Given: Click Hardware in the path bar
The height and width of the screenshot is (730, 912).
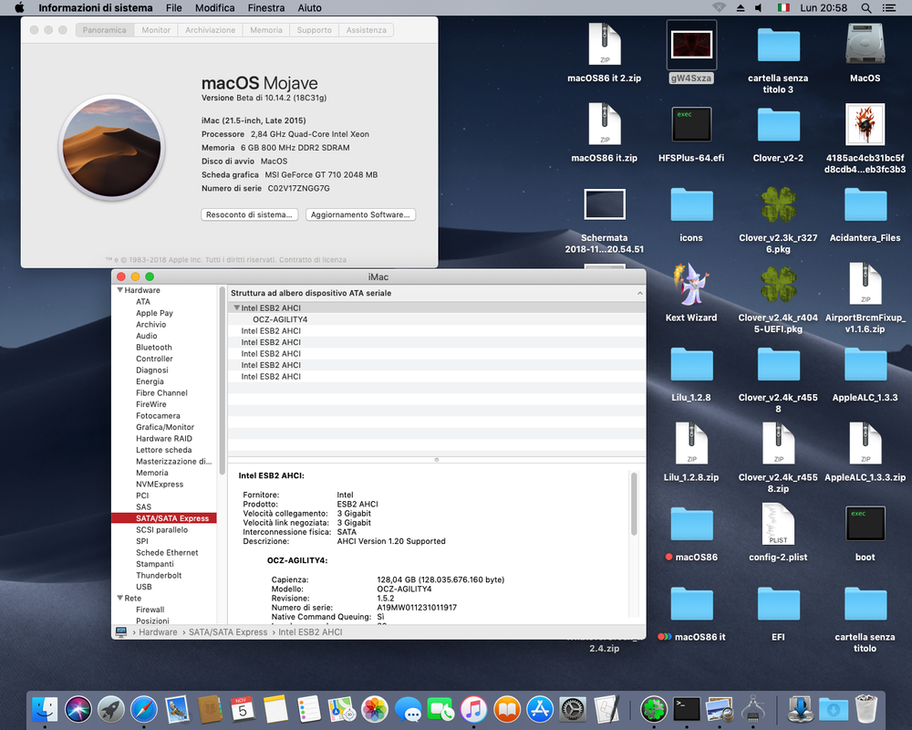Looking at the screenshot, I should coord(158,631).
